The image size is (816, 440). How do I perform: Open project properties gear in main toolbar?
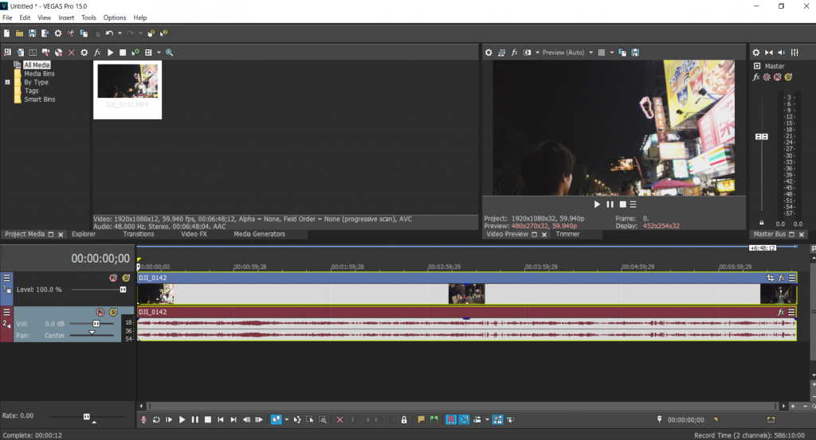click(x=57, y=33)
